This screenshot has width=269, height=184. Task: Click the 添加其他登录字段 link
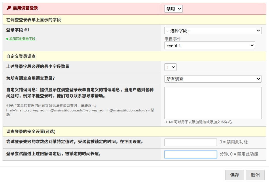click(22, 39)
